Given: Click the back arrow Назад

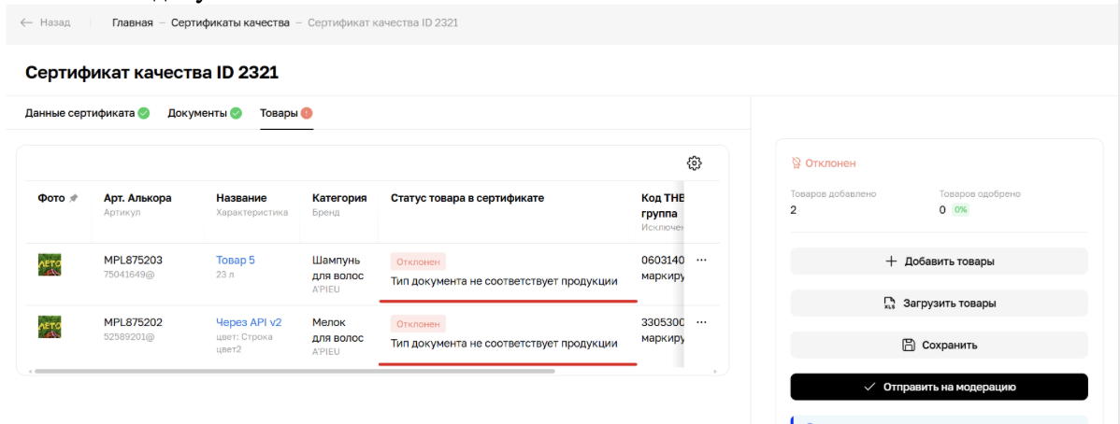Looking at the screenshot, I should click(45, 22).
